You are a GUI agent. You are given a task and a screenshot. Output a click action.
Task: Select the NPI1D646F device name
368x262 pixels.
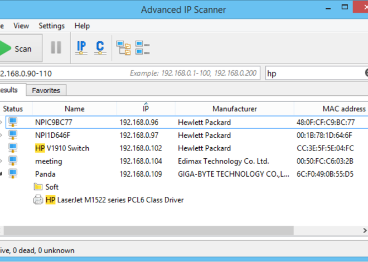[x=52, y=135]
